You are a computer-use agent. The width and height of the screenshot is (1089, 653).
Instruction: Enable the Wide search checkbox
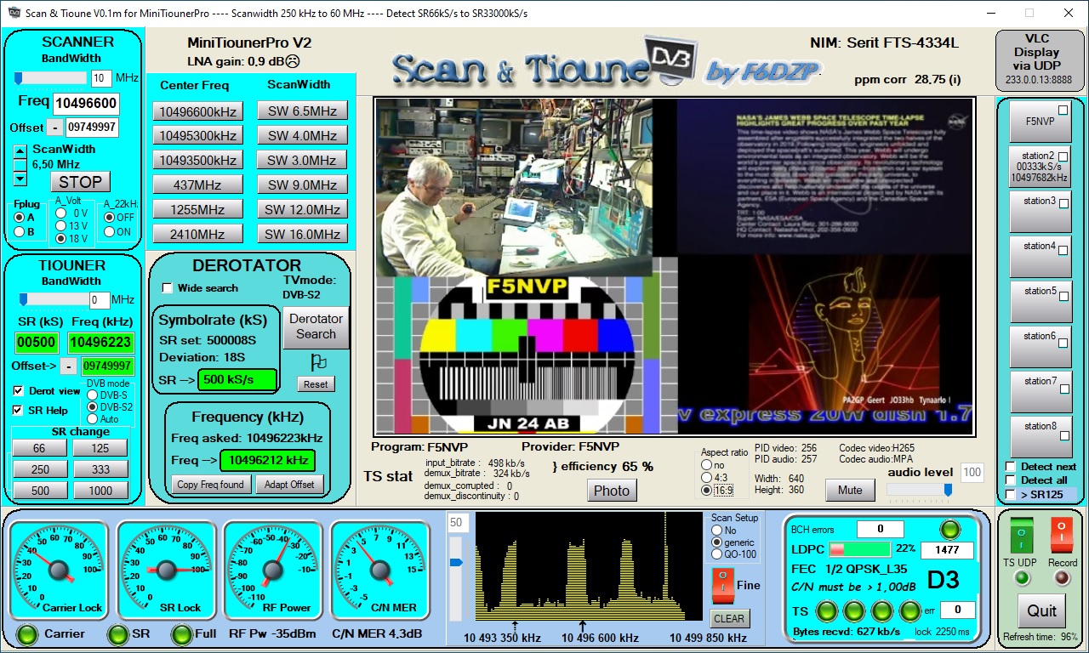click(x=167, y=288)
